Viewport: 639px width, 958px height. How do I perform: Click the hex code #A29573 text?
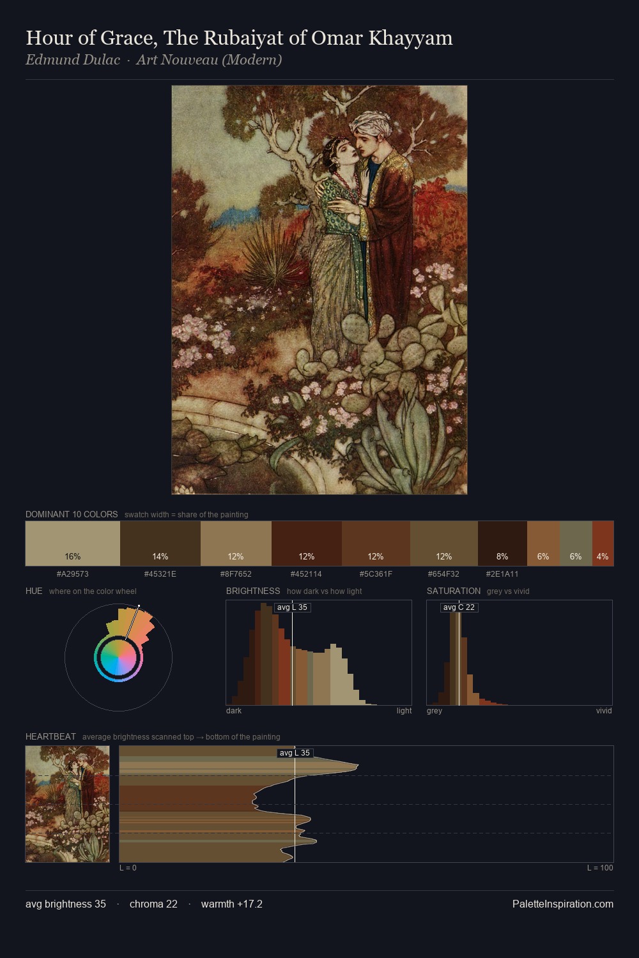tap(73, 574)
